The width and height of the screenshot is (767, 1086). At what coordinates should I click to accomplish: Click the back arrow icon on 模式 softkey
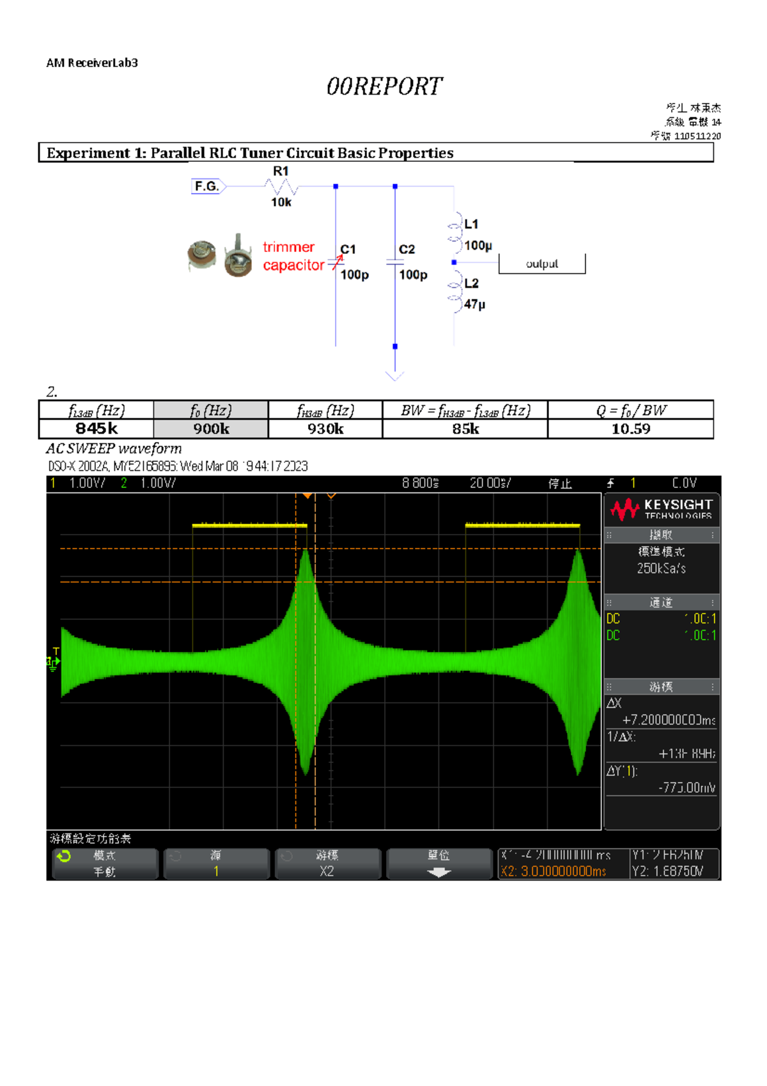tap(63, 856)
